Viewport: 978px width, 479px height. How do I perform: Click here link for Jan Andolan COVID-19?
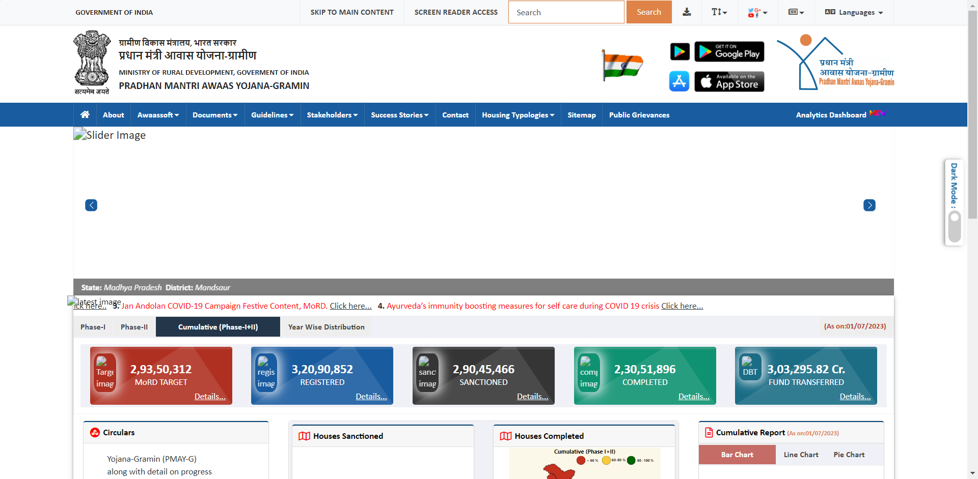pyautogui.click(x=350, y=306)
